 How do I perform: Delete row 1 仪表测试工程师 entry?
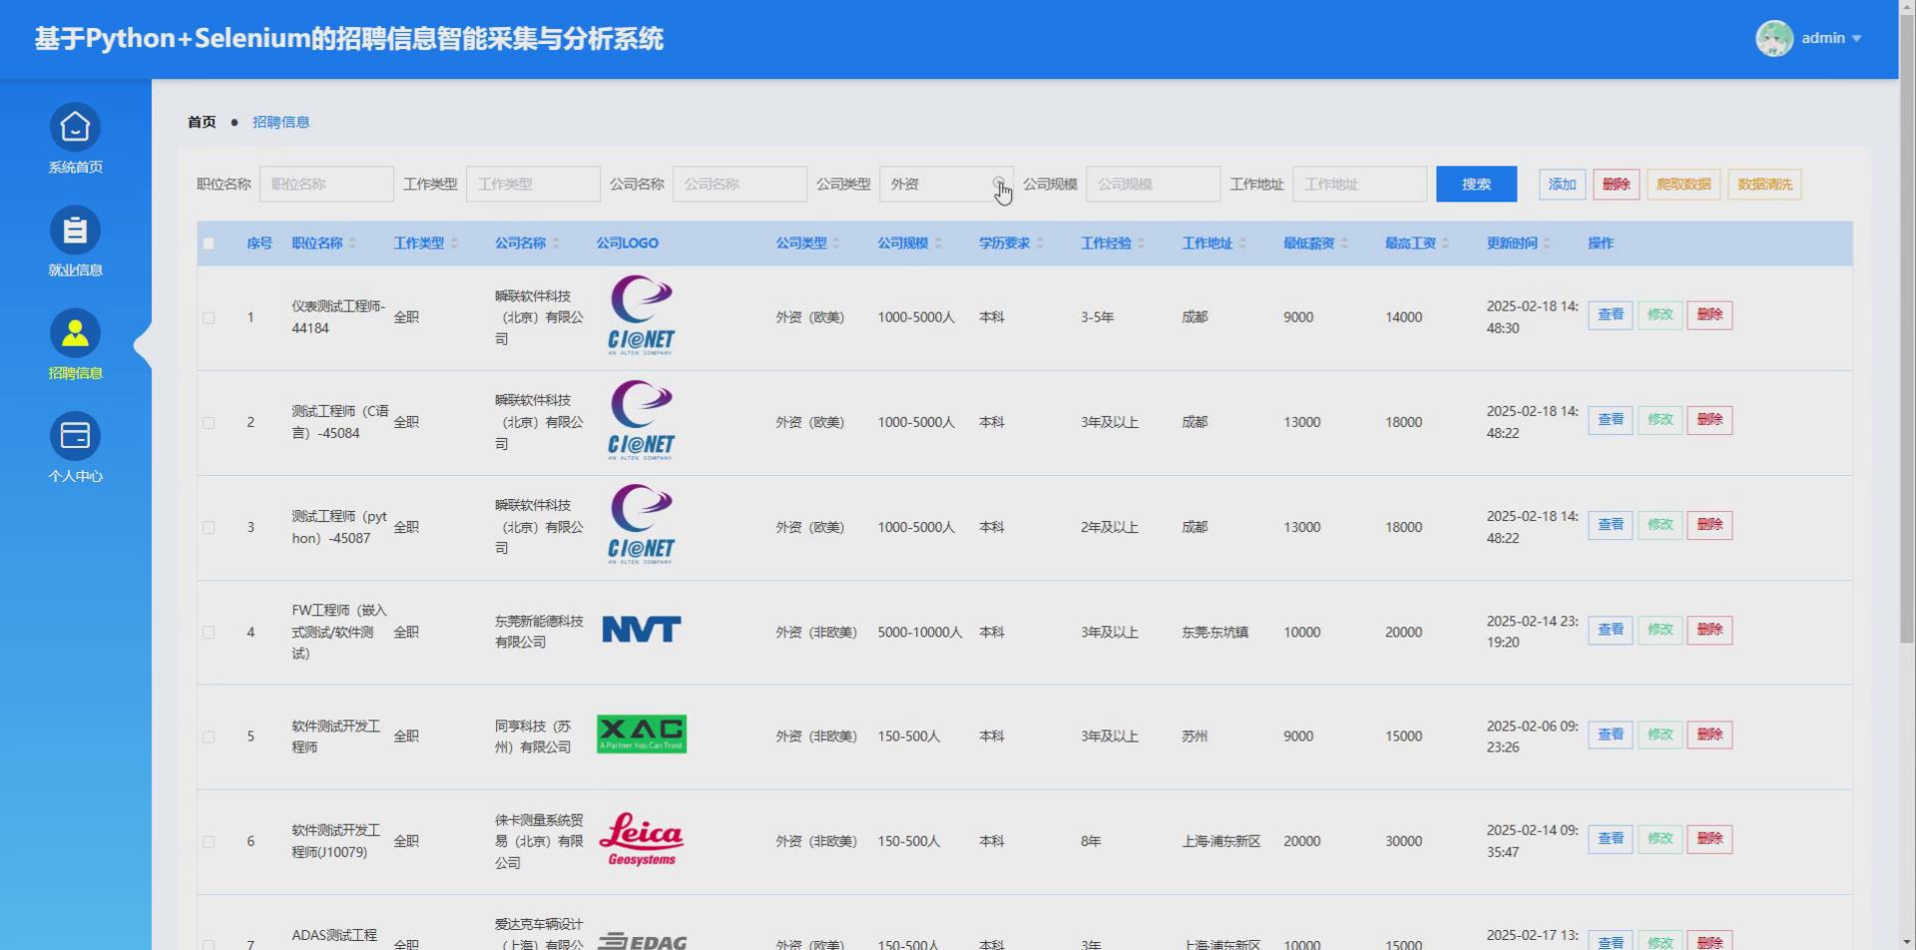coord(1709,314)
